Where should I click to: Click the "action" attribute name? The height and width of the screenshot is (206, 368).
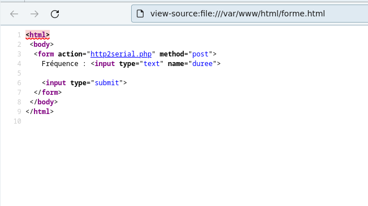pos(70,54)
